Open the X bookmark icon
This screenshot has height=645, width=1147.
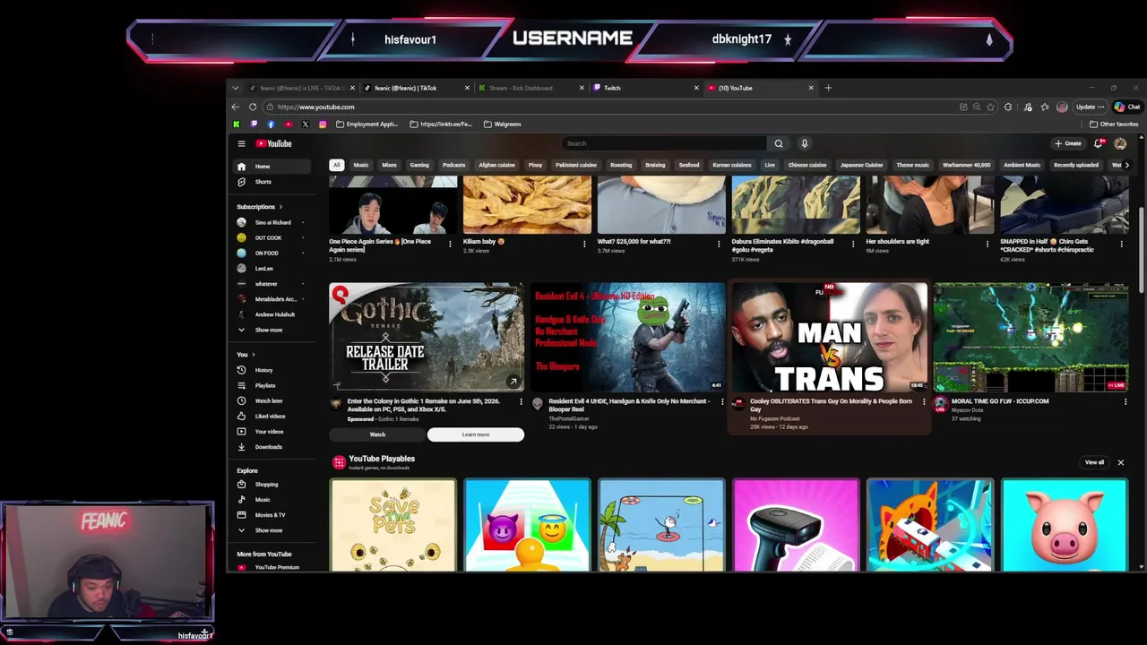pyautogui.click(x=305, y=124)
